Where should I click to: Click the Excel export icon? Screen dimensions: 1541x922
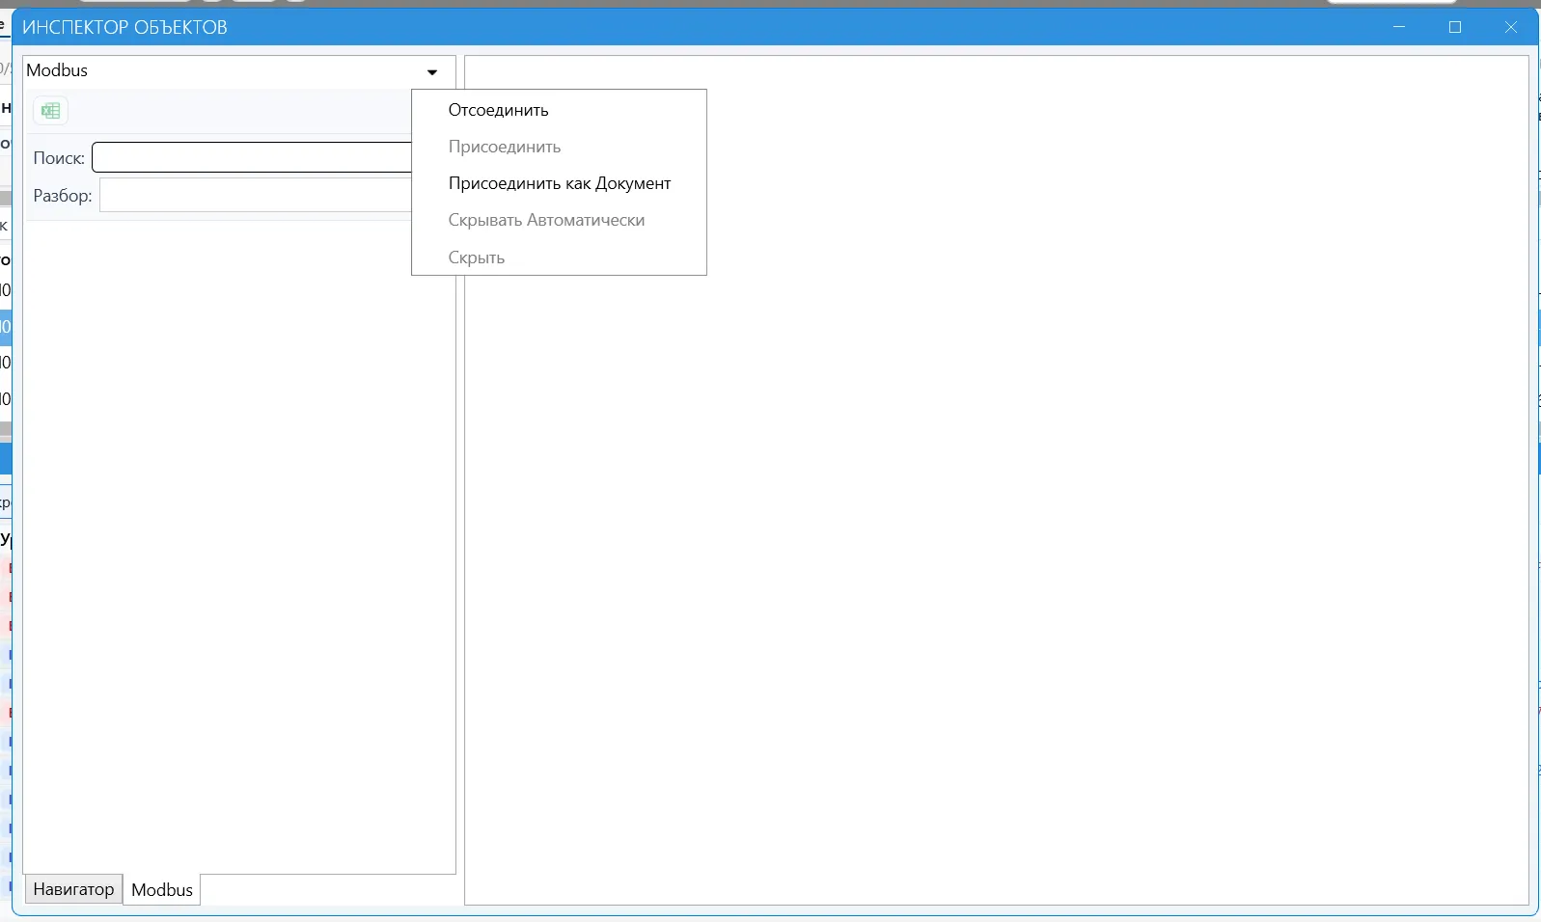tap(51, 111)
